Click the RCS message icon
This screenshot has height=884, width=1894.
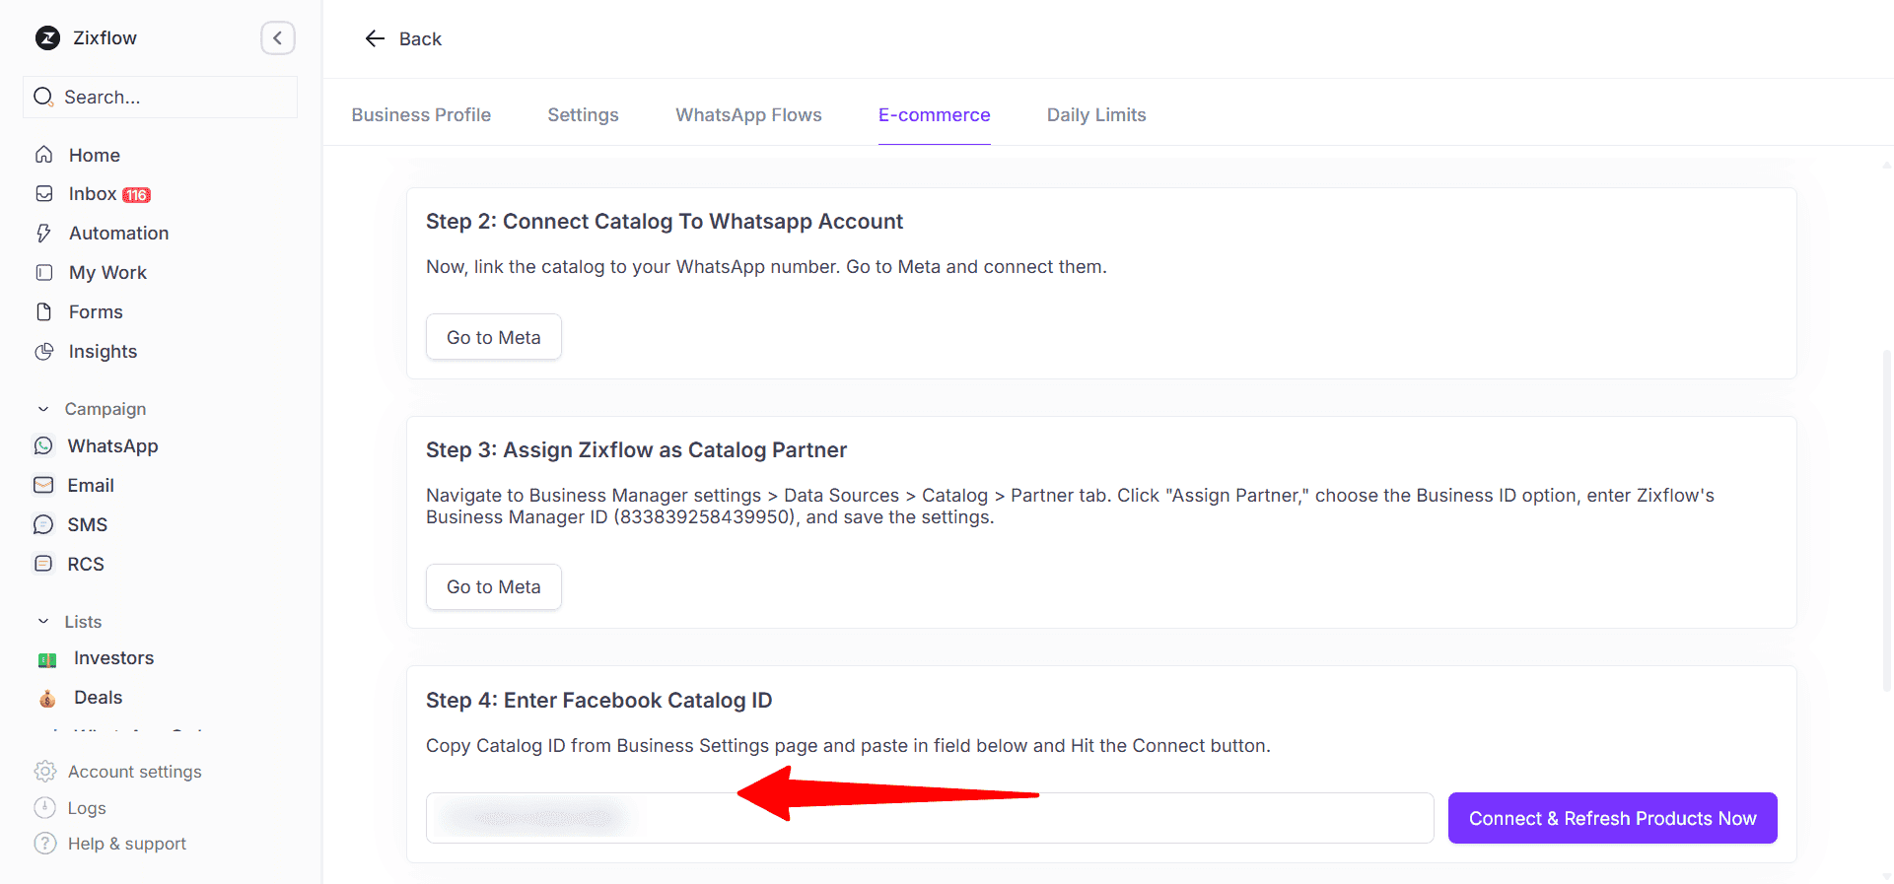coord(43,564)
